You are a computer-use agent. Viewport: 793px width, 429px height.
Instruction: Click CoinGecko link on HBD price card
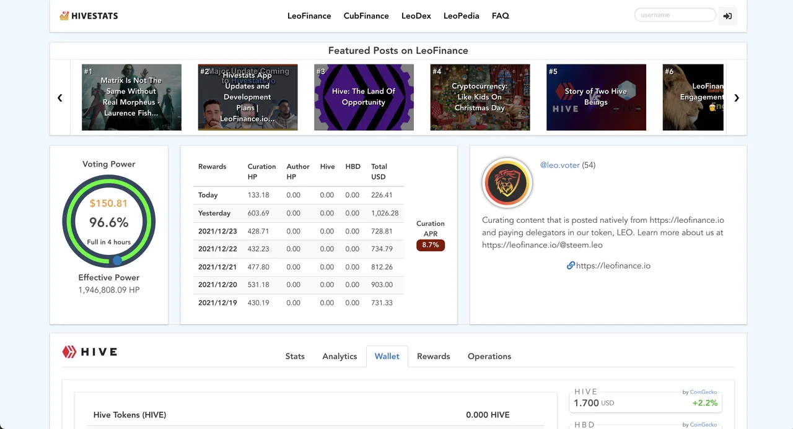tap(703, 425)
